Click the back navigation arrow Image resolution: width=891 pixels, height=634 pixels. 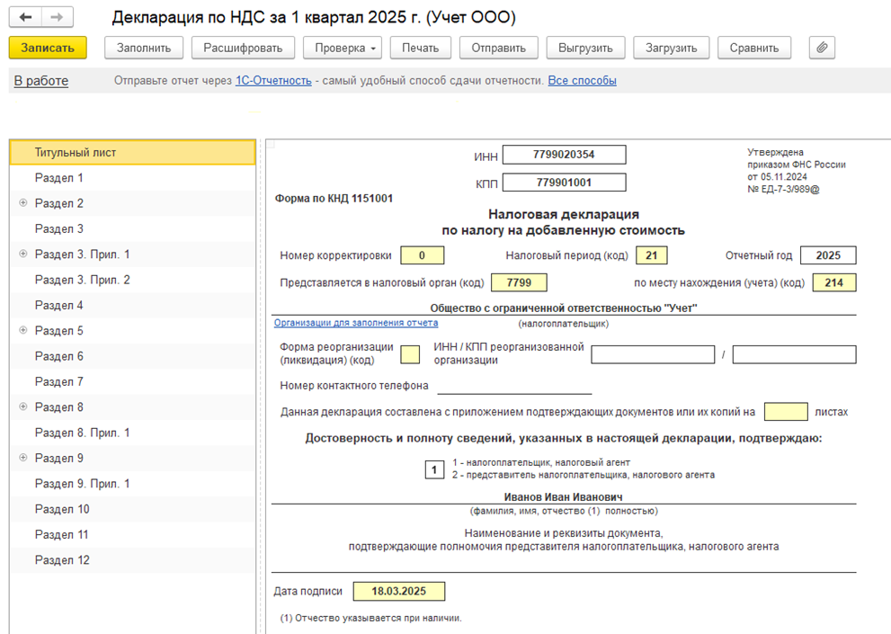coord(25,18)
